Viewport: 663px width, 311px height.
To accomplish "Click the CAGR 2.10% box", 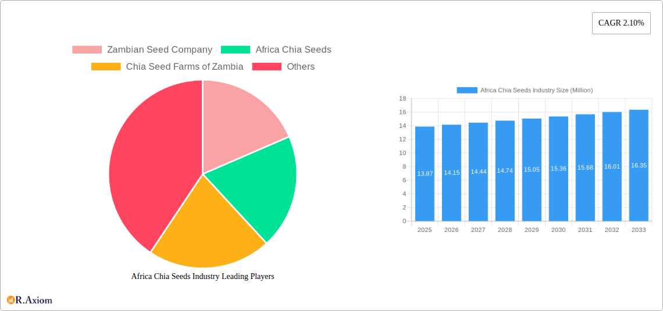I will click(x=621, y=23).
